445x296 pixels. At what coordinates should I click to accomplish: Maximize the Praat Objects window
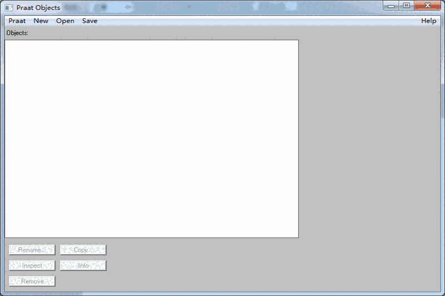(407, 6)
